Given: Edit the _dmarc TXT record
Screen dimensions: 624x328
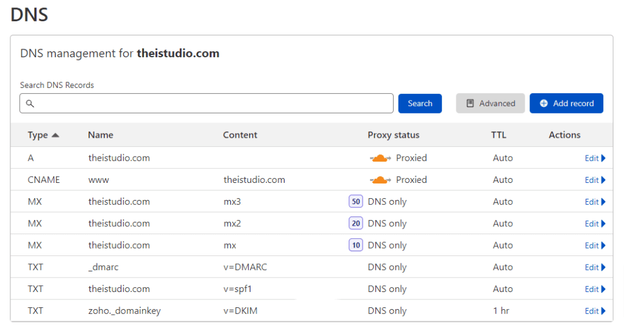Looking at the screenshot, I should 595,268.
